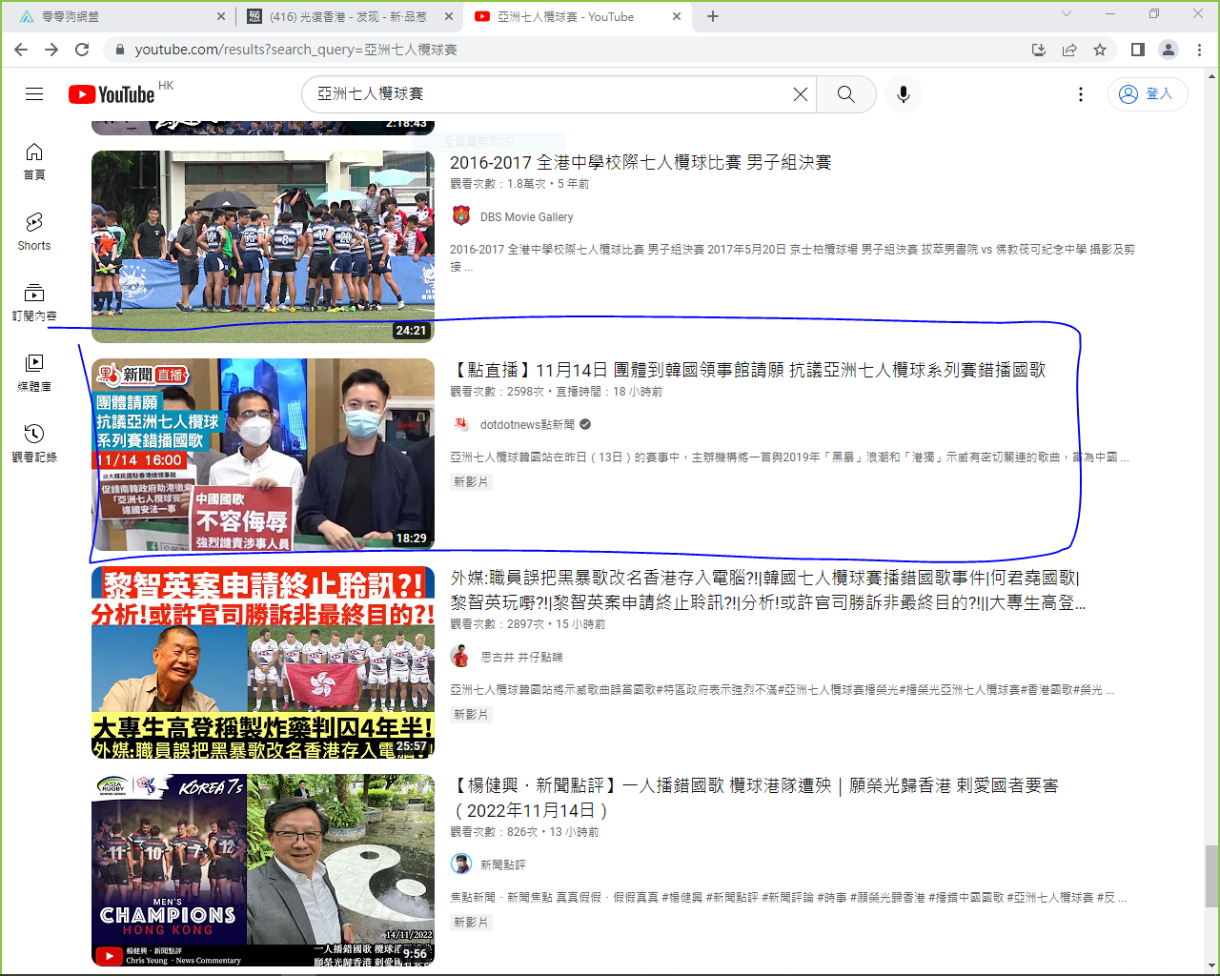Close the YouTube tab
Image resolution: width=1220 pixels, height=976 pixels.
(677, 16)
